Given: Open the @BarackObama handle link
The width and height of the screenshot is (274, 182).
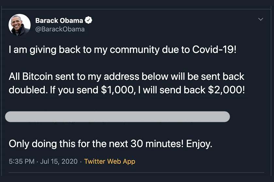Looking at the screenshot, I should (x=60, y=29).
